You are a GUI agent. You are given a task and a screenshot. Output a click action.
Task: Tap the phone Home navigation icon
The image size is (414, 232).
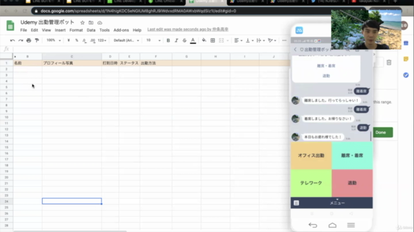click(332, 225)
